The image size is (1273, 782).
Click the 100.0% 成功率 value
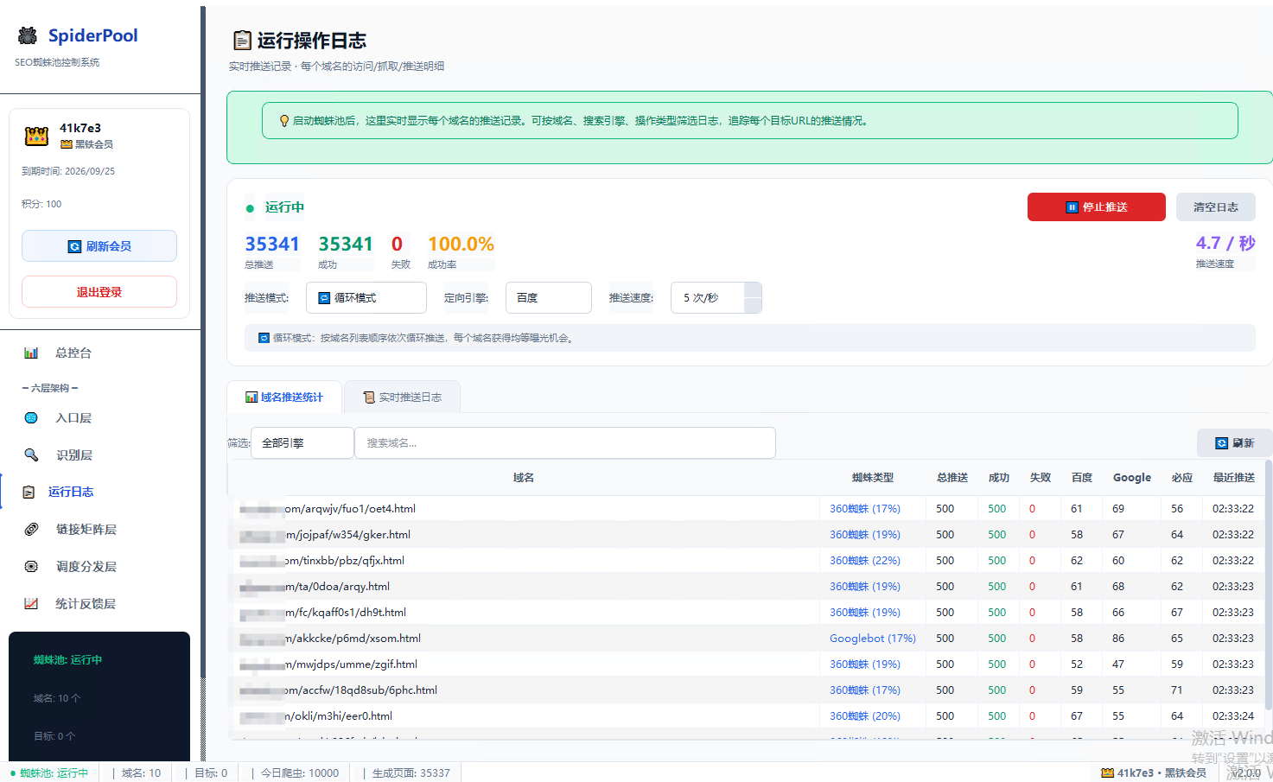coord(461,245)
